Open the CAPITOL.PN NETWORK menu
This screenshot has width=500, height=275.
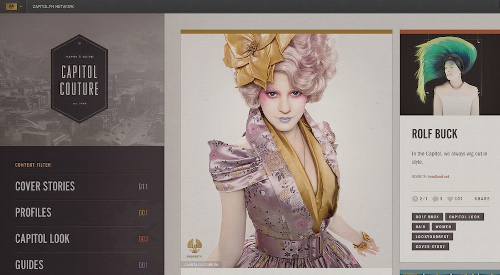pos(53,6)
